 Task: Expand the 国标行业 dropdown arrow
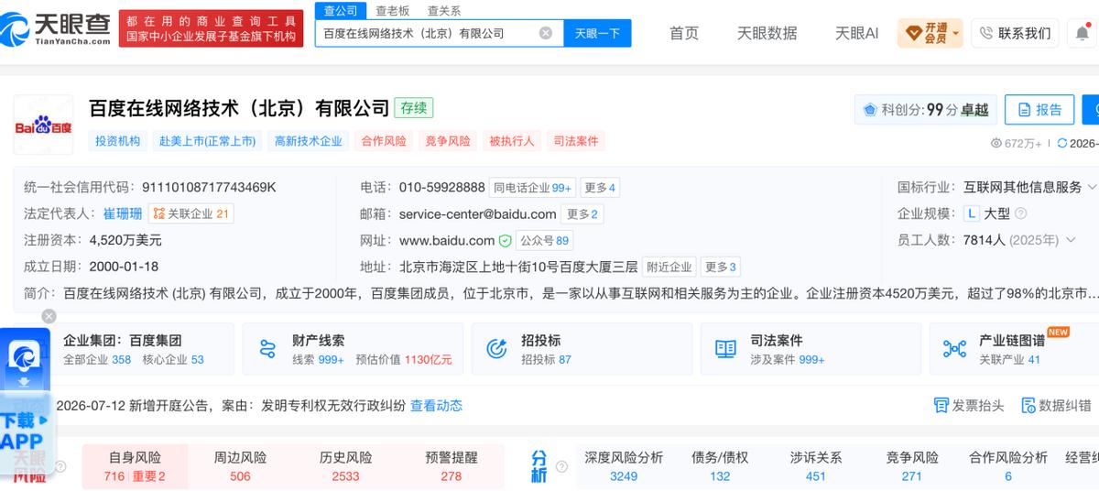tap(1092, 187)
